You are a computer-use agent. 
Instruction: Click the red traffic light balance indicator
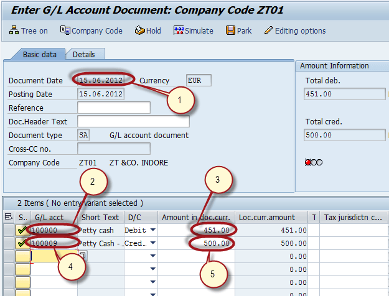click(308, 162)
